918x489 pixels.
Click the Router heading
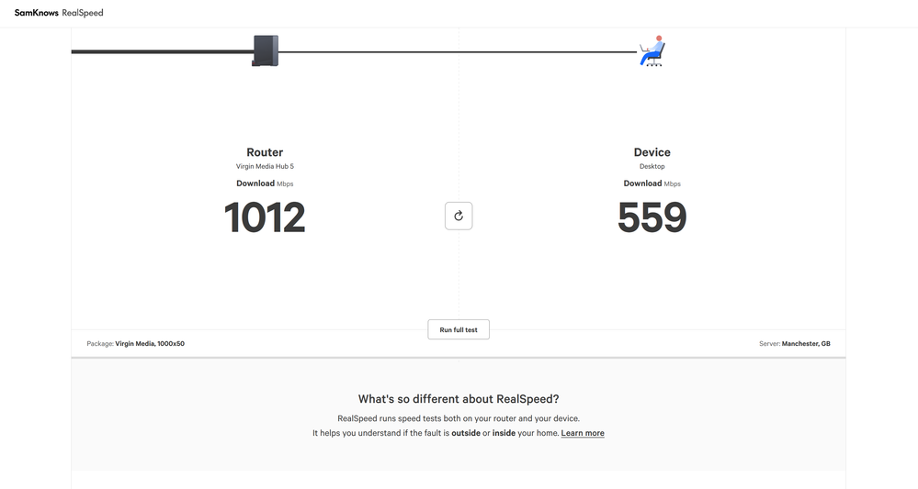pyautogui.click(x=265, y=152)
